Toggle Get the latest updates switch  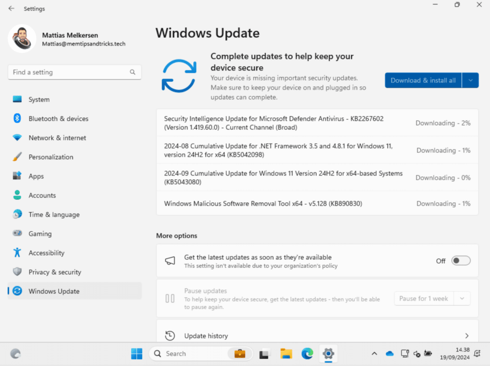[461, 261]
